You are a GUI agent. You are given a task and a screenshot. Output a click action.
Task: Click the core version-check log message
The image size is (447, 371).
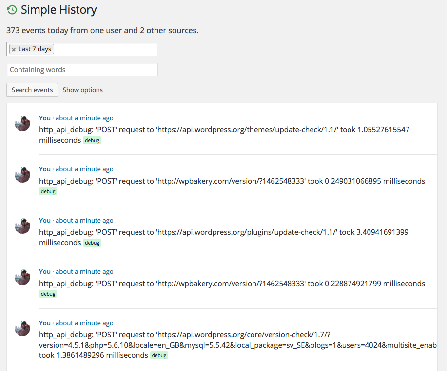pyautogui.click(x=238, y=345)
